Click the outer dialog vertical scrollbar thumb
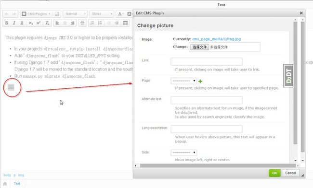 (x=302, y=87)
